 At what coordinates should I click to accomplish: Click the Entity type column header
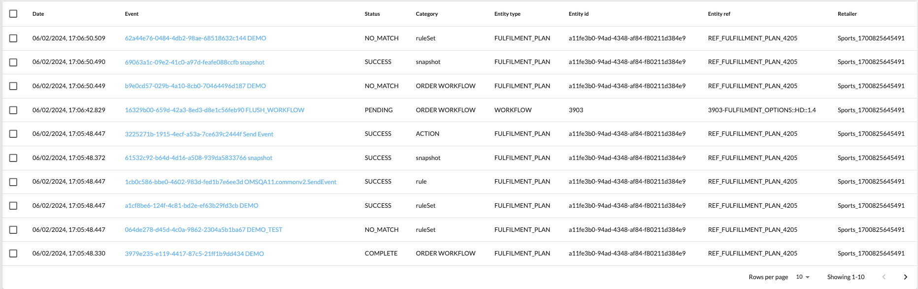pos(507,14)
